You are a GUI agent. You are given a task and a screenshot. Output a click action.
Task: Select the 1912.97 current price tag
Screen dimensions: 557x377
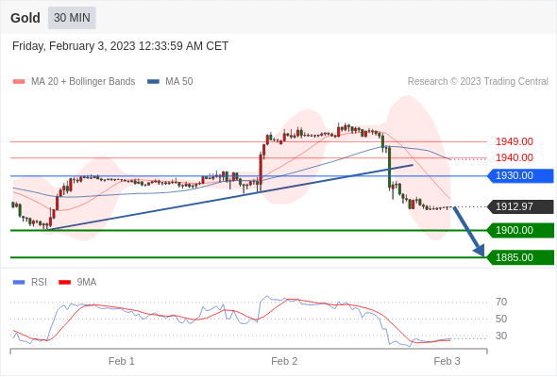[520, 206]
